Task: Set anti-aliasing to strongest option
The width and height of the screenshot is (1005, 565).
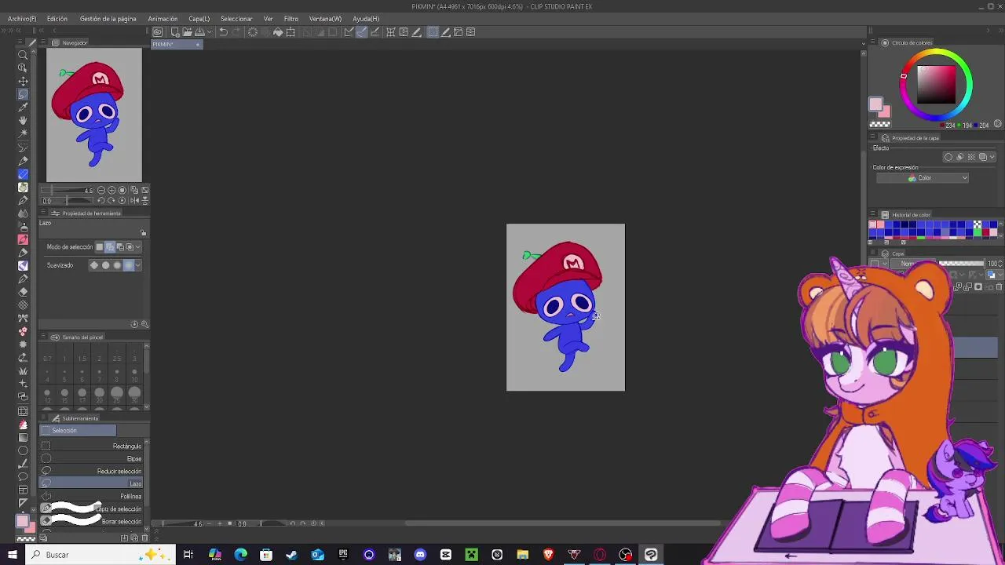Action: pyautogui.click(x=129, y=265)
